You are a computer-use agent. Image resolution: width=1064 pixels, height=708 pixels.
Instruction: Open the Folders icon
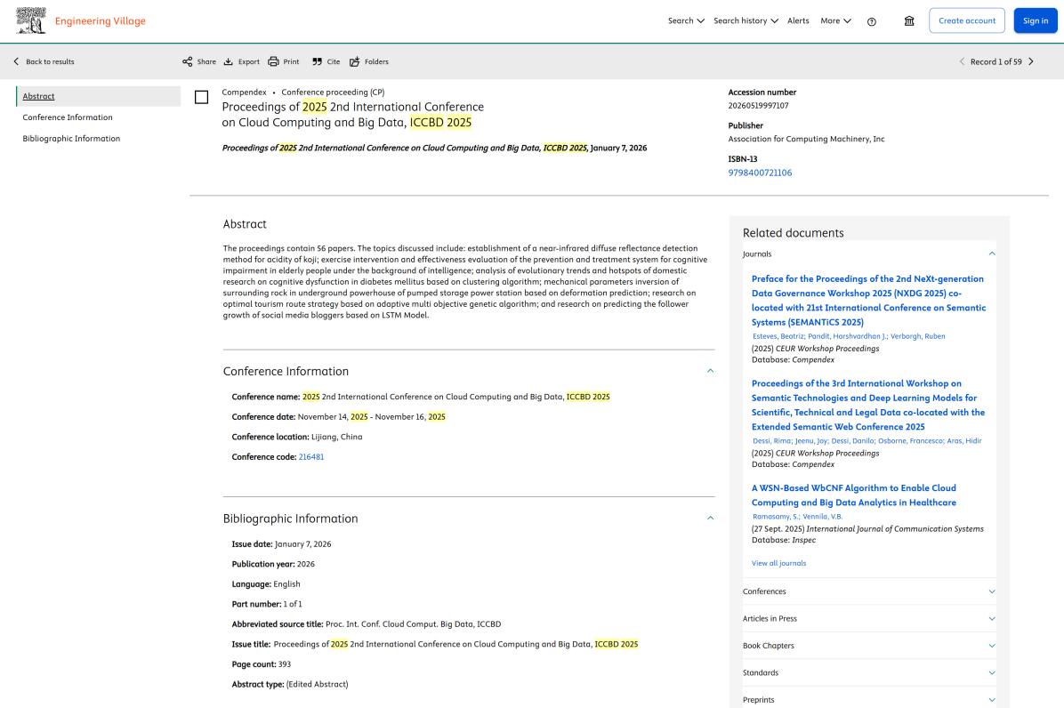pyautogui.click(x=355, y=61)
